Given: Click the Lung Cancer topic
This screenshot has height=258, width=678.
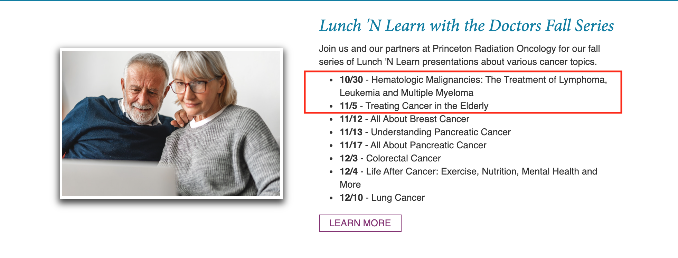Looking at the screenshot, I should (x=398, y=198).
